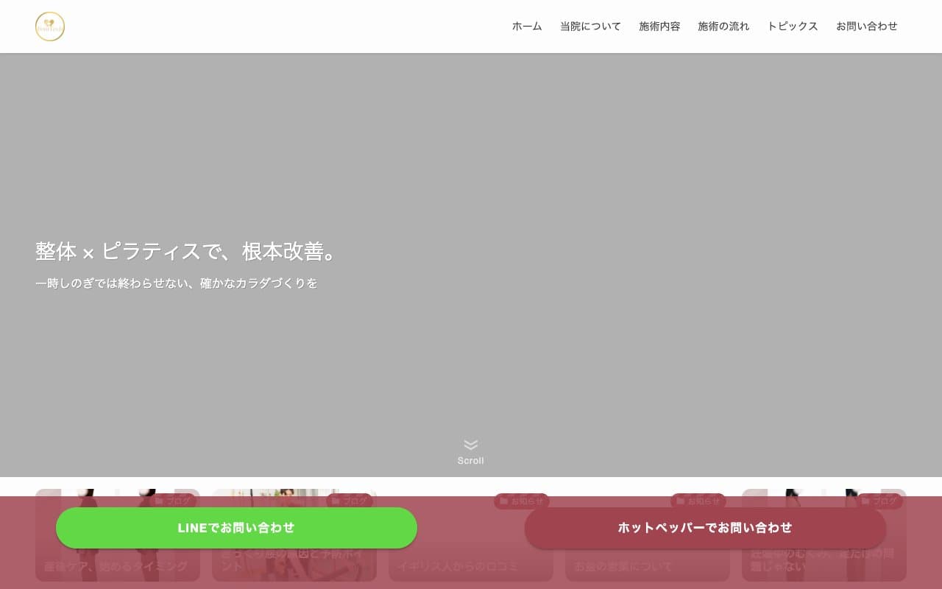This screenshot has height=589, width=942.
Task: Open the 当院について page
Action: click(590, 26)
